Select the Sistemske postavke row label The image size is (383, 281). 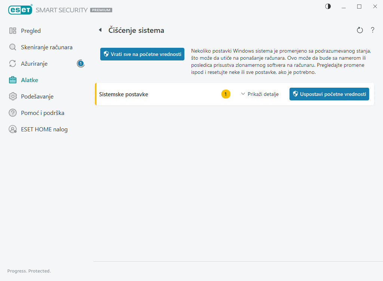(123, 94)
